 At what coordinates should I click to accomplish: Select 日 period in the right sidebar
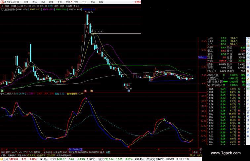click(x=248, y=112)
